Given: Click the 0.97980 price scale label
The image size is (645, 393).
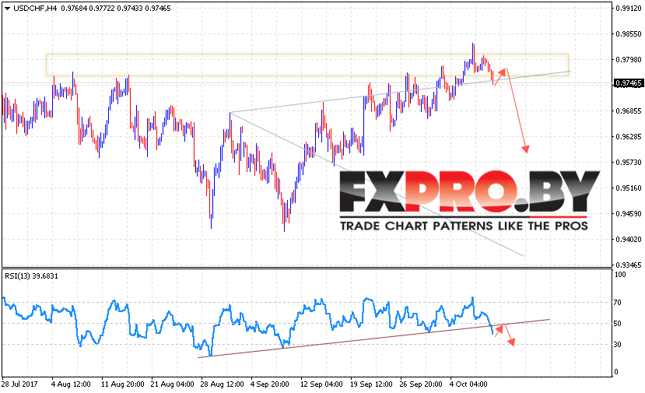Looking at the screenshot, I should (x=629, y=60).
